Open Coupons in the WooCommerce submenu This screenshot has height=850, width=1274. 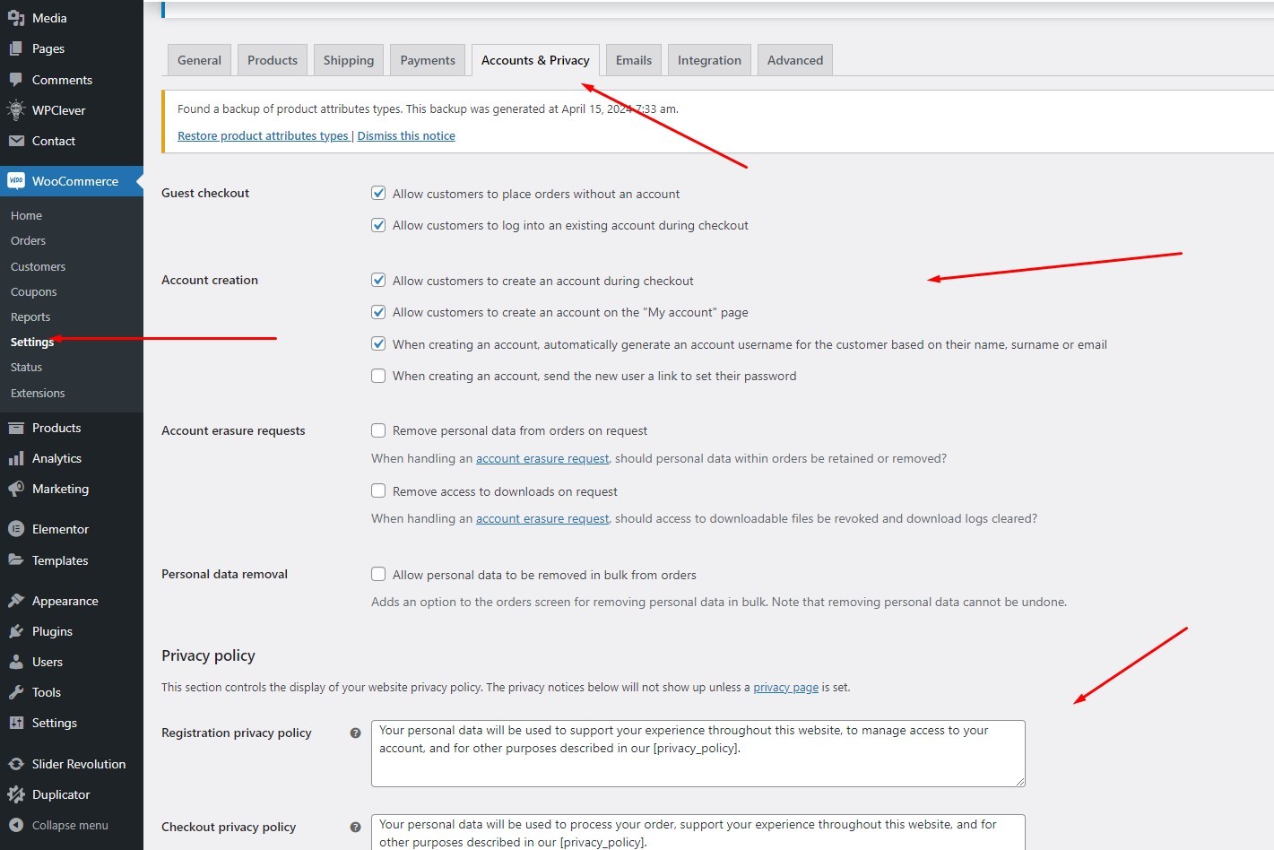(33, 292)
